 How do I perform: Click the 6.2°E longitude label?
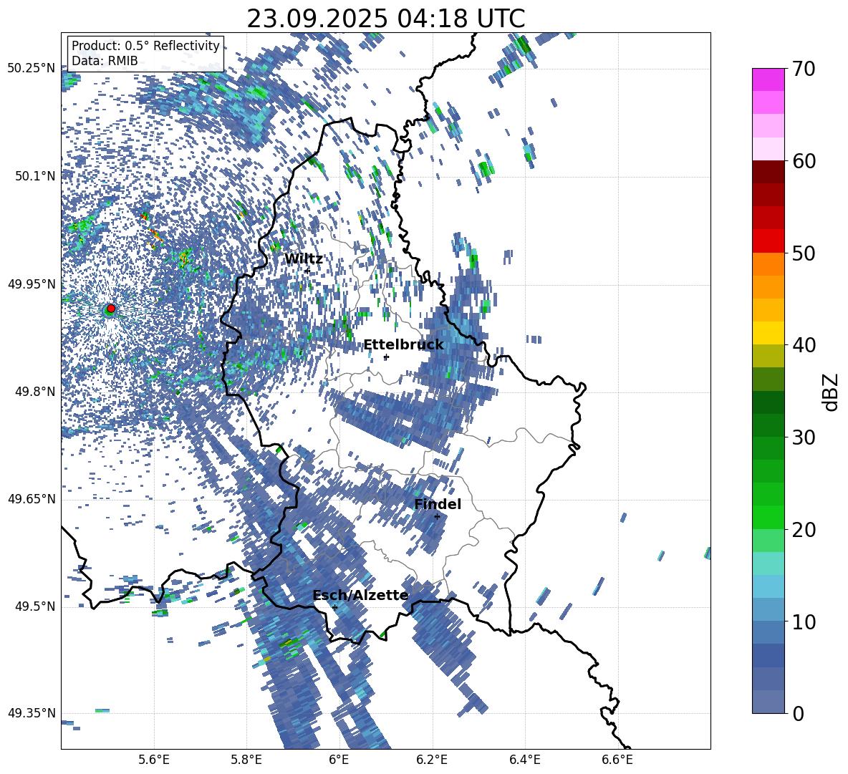[432, 760]
